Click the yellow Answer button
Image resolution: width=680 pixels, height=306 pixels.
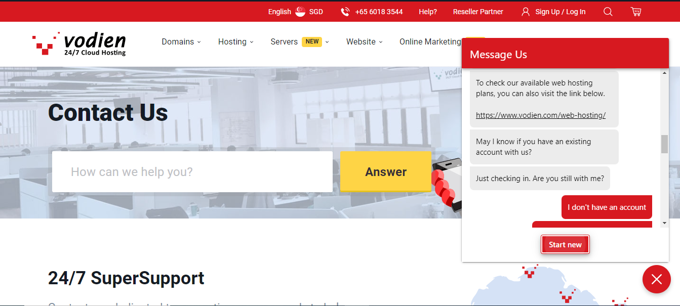pos(386,172)
